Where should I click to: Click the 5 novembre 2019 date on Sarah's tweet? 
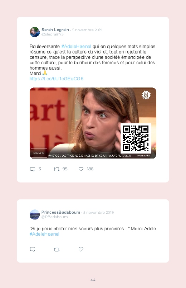(87, 30)
